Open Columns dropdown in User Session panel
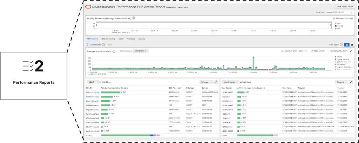The height and width of the screenshot is (143, 359). coord(341,82)
